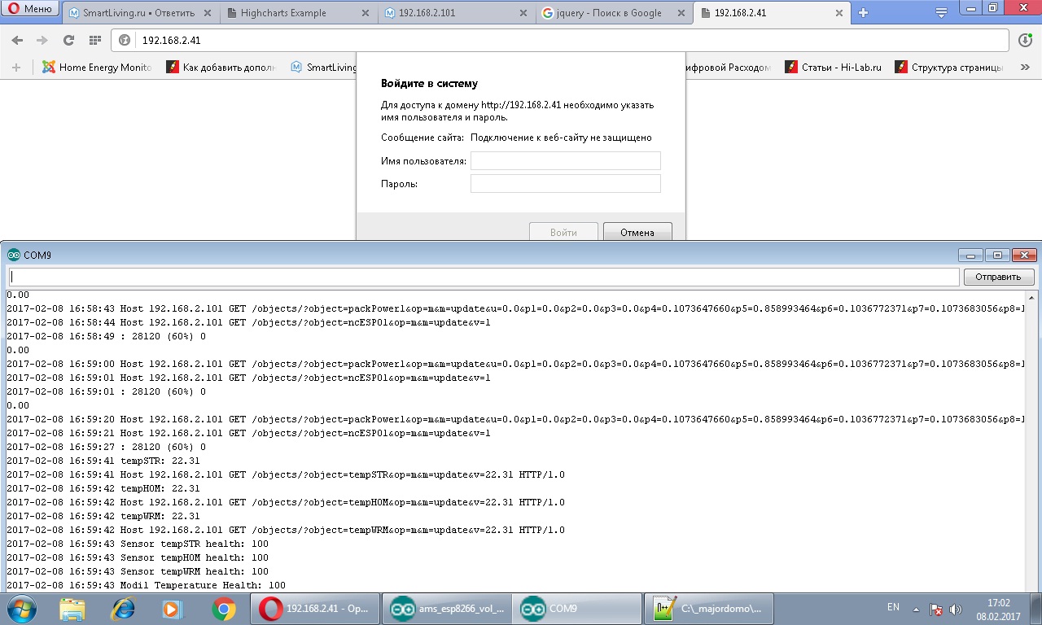Open the Home Energy Monitor bookmark

tap(97, 68)
